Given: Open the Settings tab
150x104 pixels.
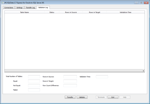Looking at the screenshot, I should (x=19, y=8).
